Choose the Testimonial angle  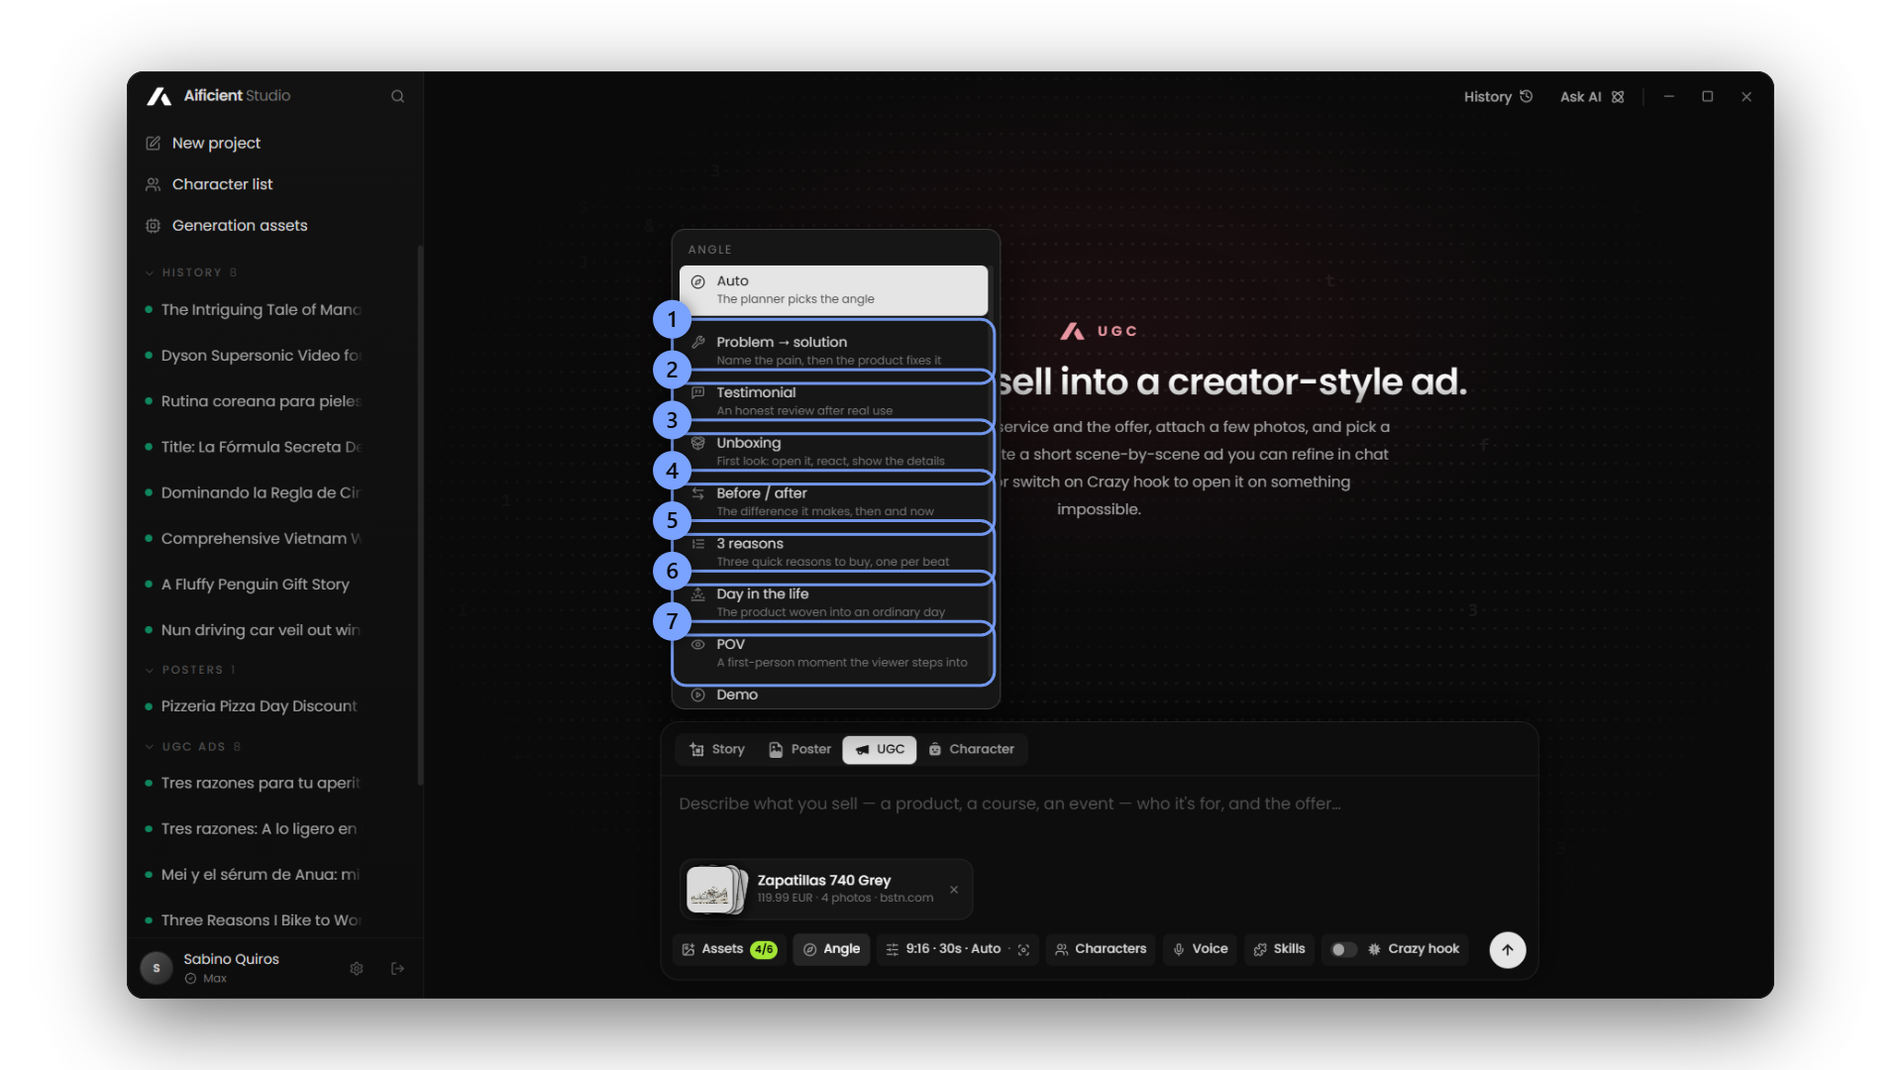833,401
